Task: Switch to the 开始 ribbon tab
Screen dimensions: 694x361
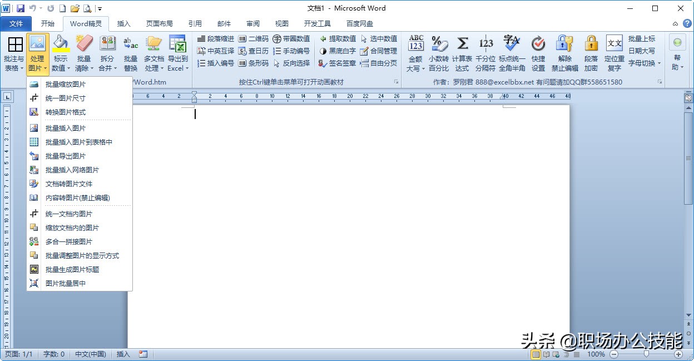Action: click(x=48, y=23)
